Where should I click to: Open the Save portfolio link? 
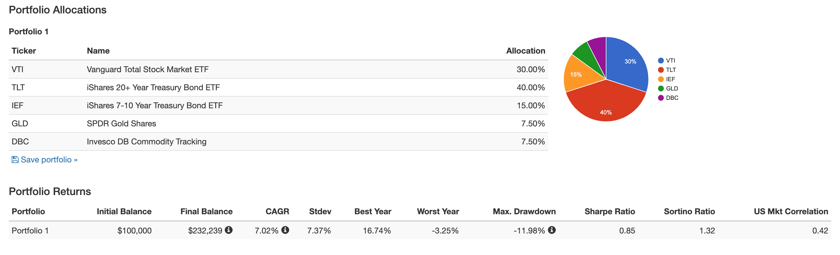pyautogui.click(x=45, y=160)
